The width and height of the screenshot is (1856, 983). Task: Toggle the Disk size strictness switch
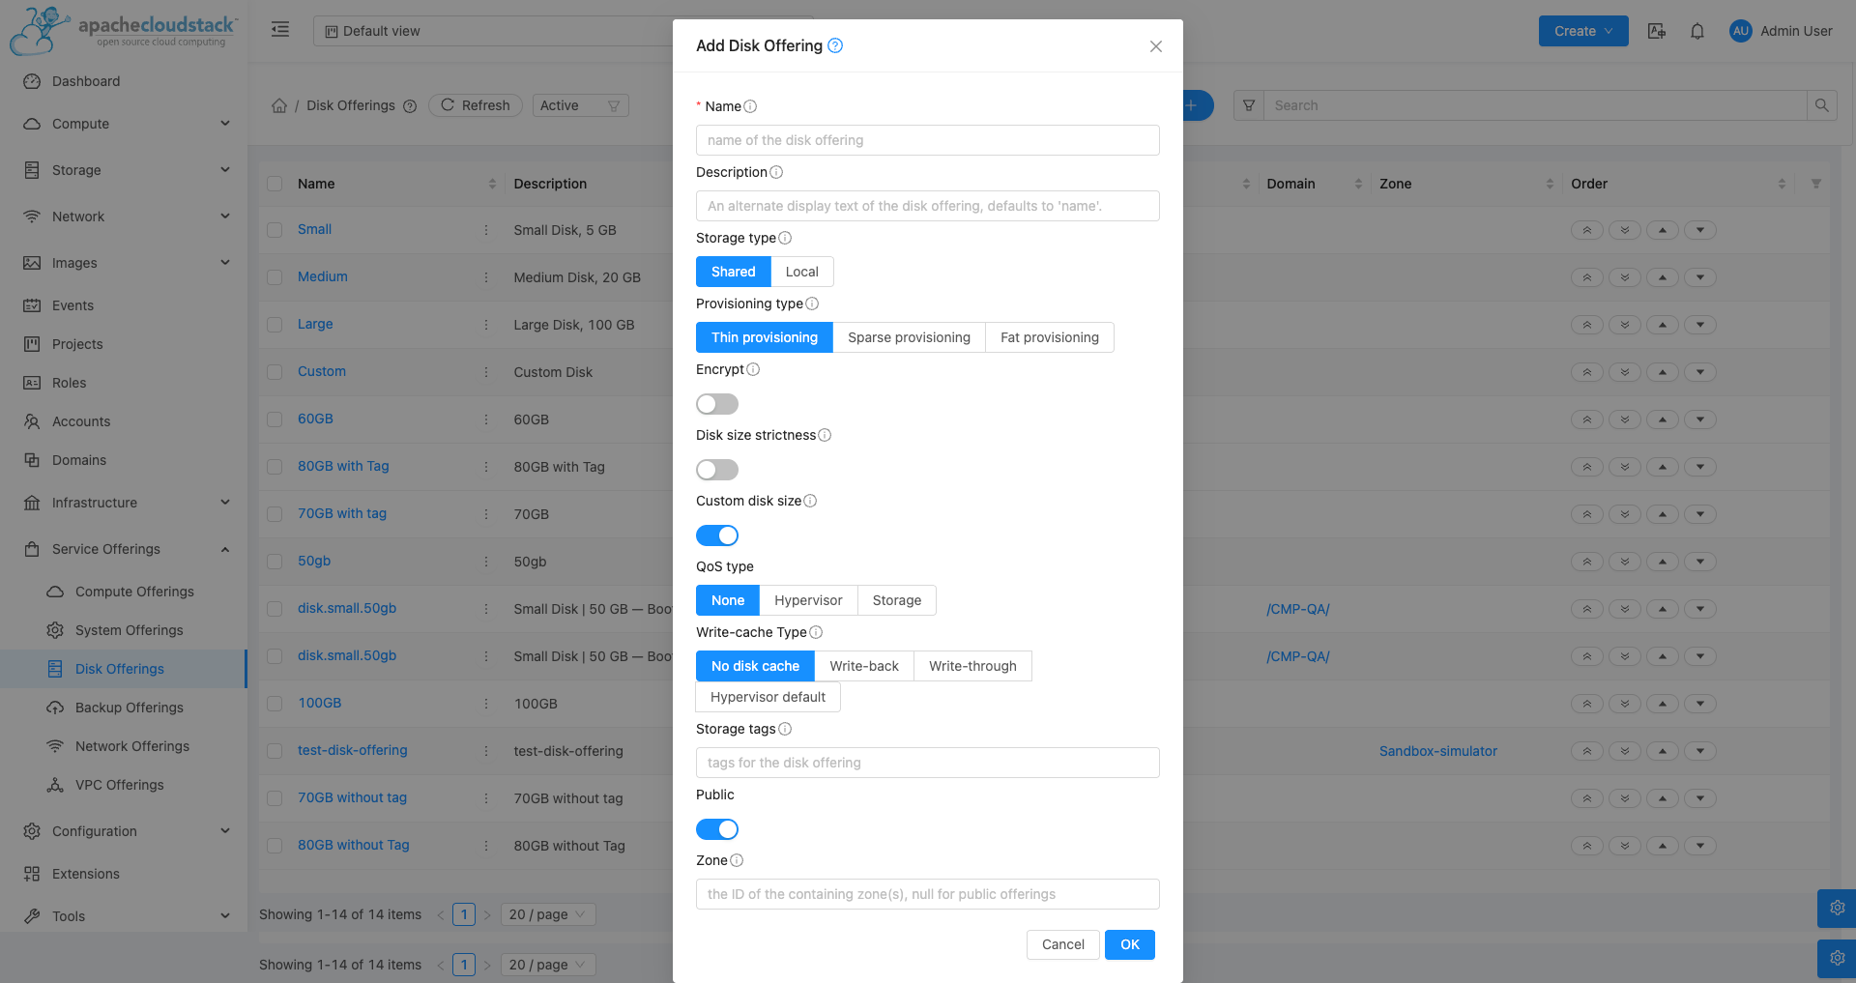tap(717, 470)
